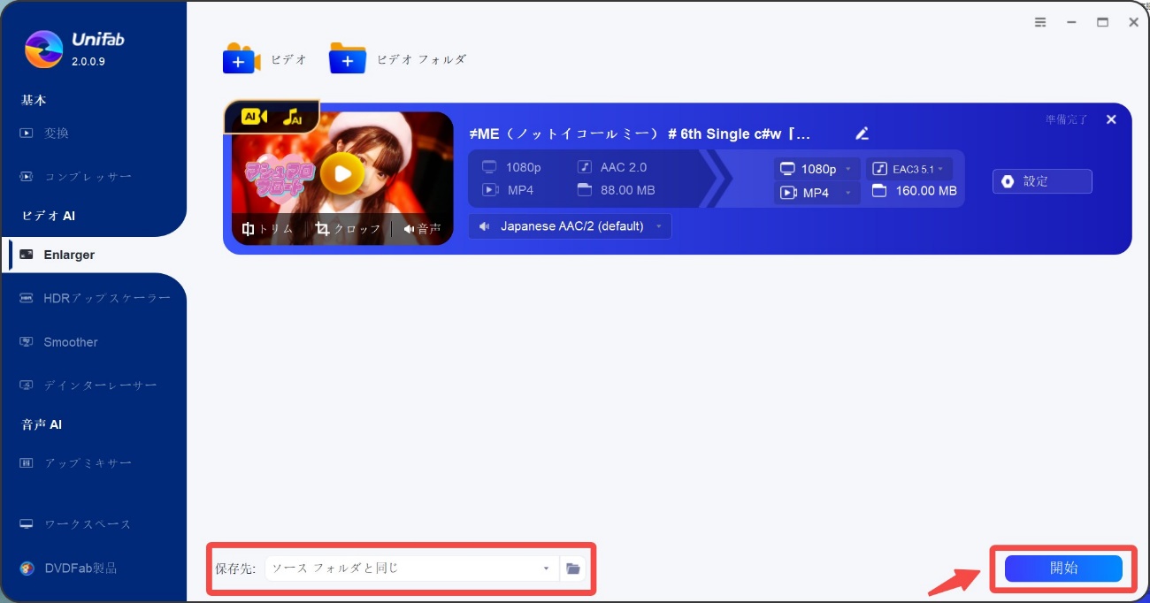
Task: Add a video with the ビデオ button
Action: (264, 59)
